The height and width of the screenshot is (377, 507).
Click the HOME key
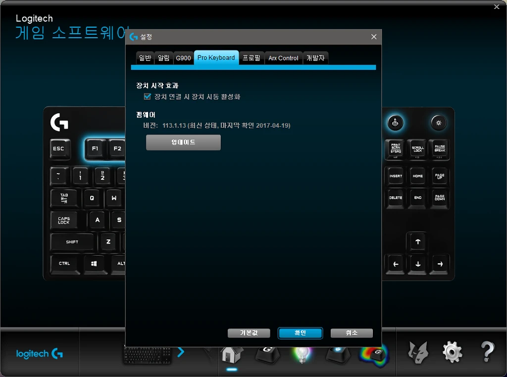pos(417,176)
